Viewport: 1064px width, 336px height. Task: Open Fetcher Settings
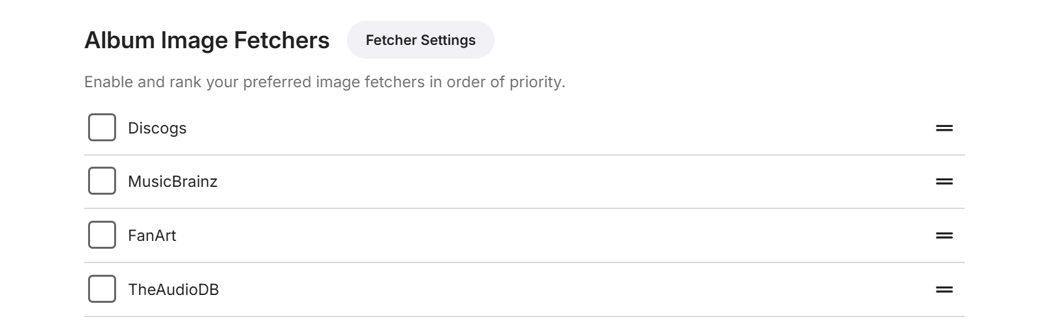pos(420,40)
